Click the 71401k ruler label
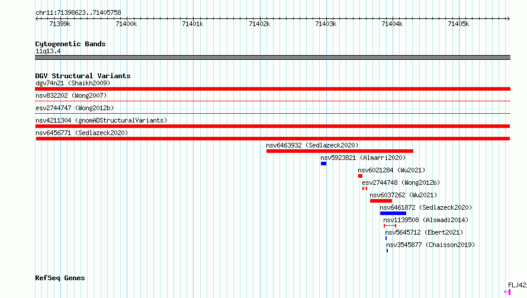This screenshot has height=298, width=527. [192, 24]
